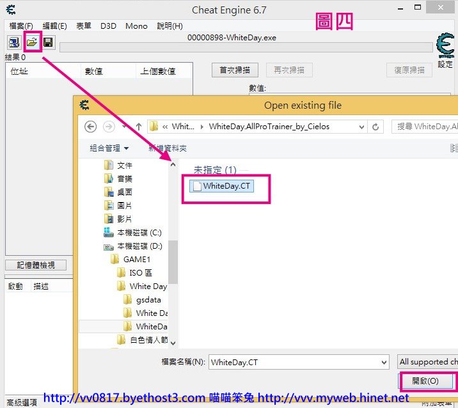Screen dimensions: 458x408
Task: Click recent locations dropdown arrow
Action: 125,127
